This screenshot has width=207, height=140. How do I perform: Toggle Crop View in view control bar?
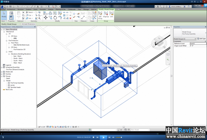tap(60, 127)
